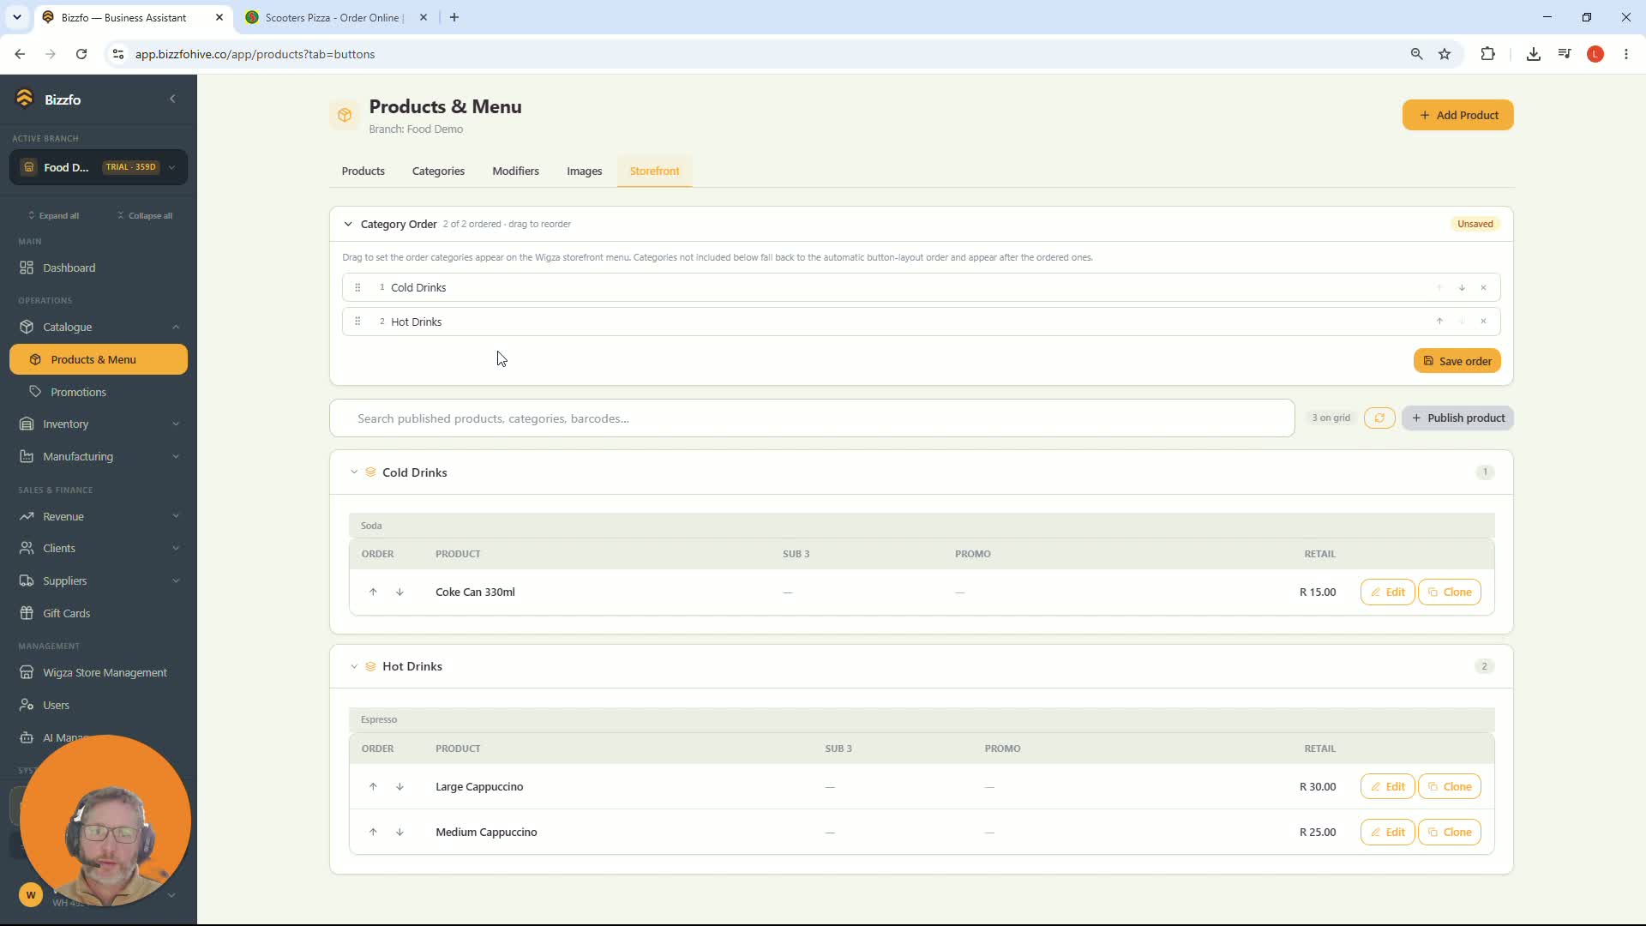The width and height of the screenshot is (1646, 926).
Task: Expand the Inventory submenu chevron
Action: (x=176, y=424)
